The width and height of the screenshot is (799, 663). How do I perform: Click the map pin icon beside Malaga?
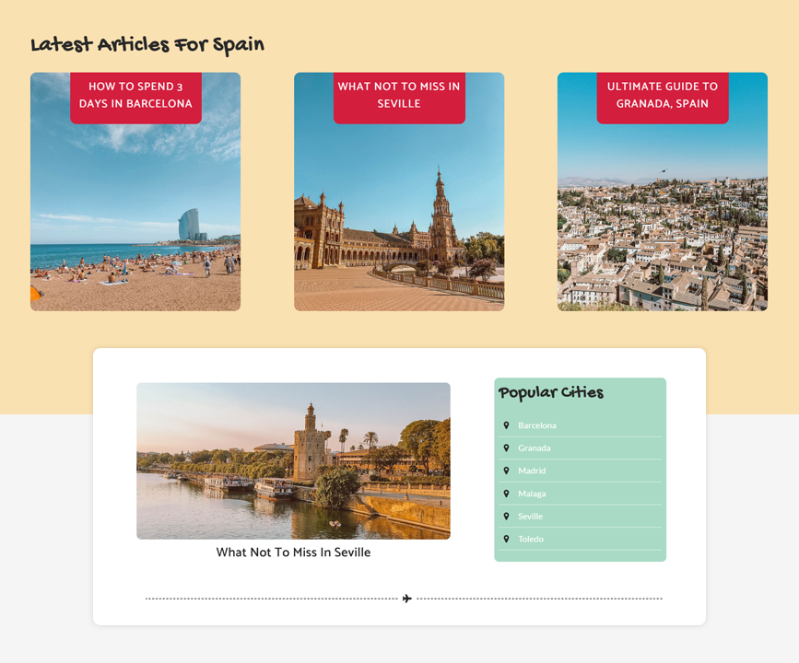pos(506,494)
